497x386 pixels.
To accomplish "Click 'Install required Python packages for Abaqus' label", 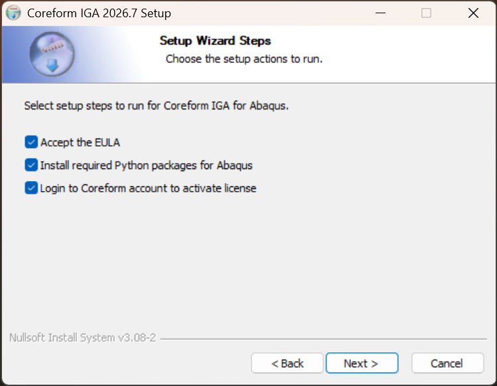I will [x=147, y=165].
